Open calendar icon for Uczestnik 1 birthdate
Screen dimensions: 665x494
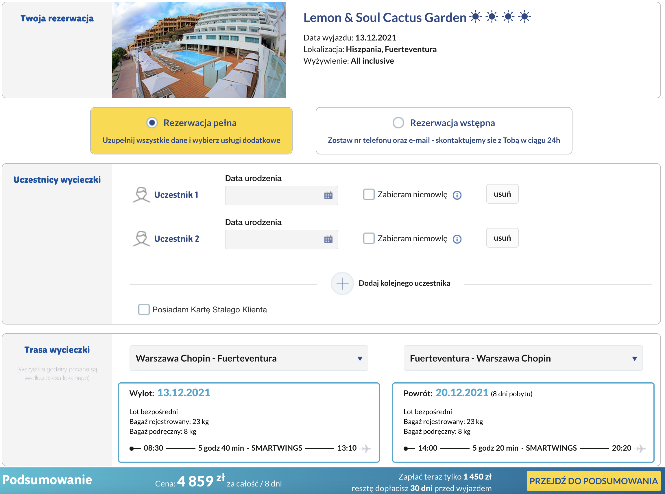point(328,196)
